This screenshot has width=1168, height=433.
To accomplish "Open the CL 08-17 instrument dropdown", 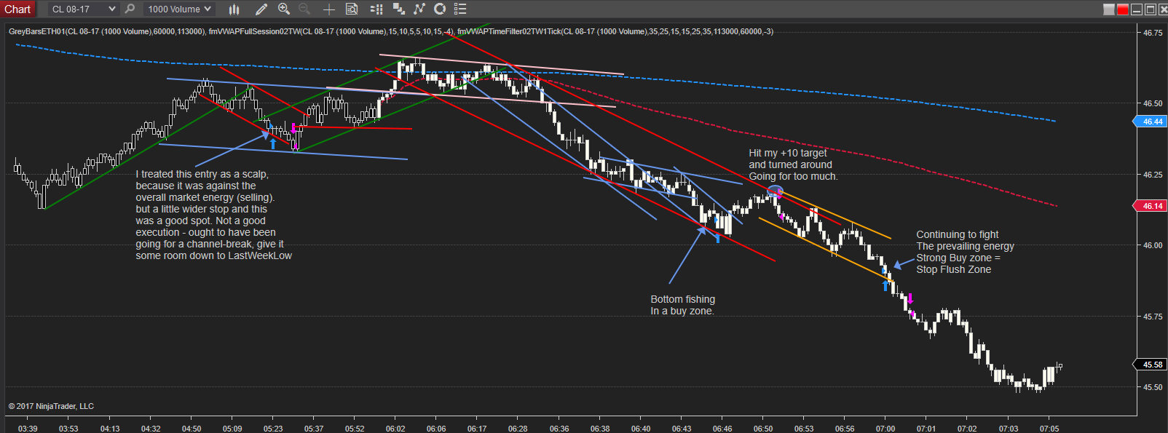I will (x=83, y=9).
